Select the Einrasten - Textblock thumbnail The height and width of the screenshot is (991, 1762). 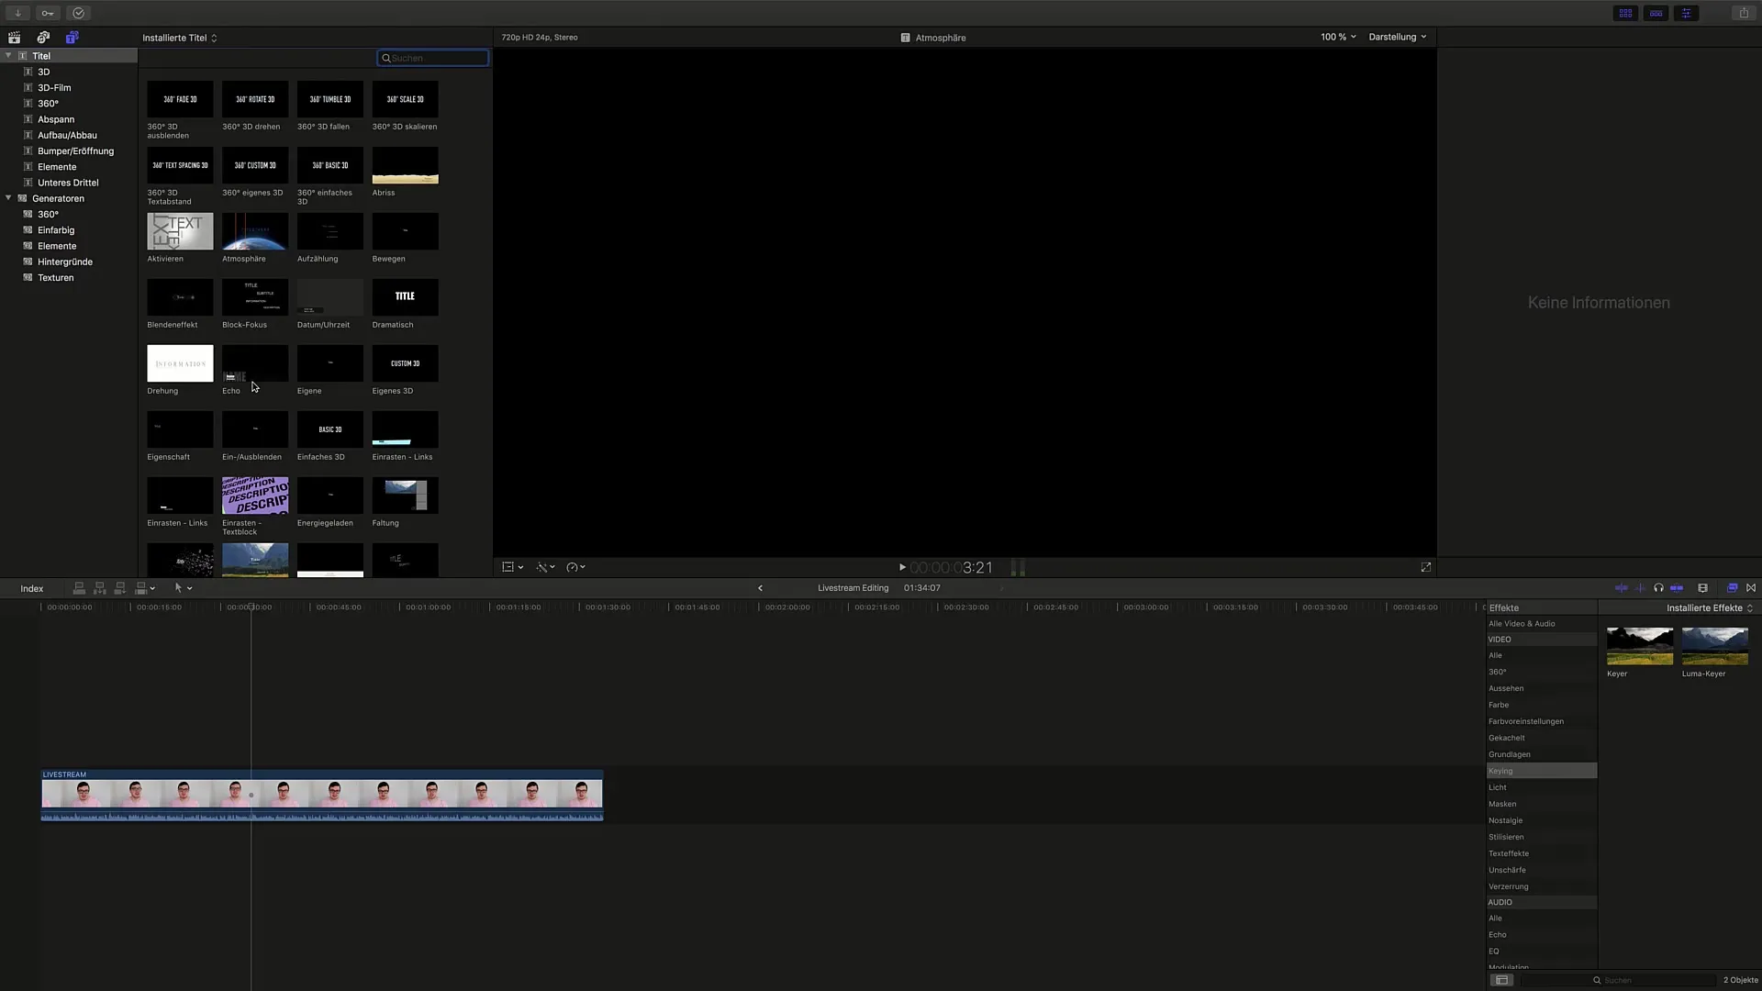click(255, 496)
